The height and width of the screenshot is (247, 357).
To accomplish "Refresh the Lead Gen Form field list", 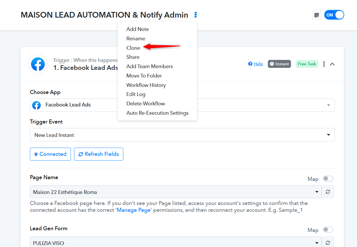I will pos(328,243).
